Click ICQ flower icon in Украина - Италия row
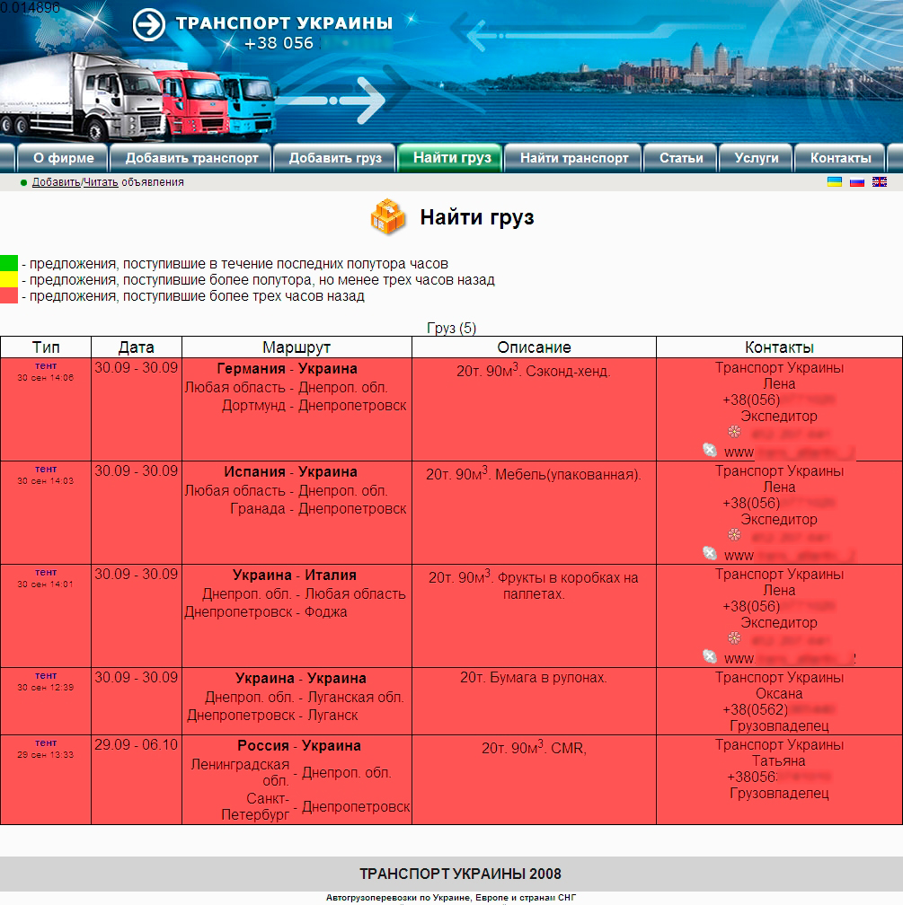 (734, 637)
